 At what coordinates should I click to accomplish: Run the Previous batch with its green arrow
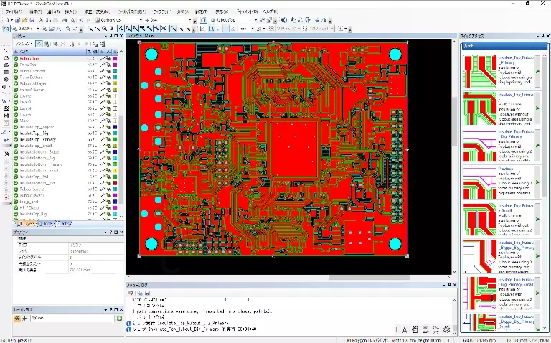point(537,182)
